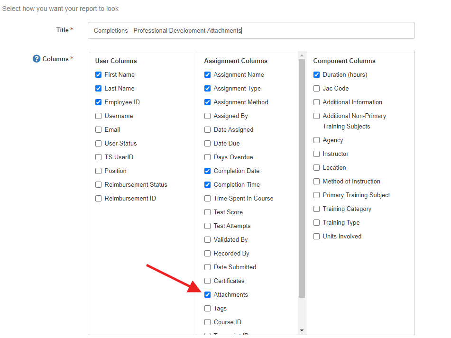Image resolution: width=451 pixels, height=338 pixels.
Task: Enable the Certificates column
Action: click(x=207, y=281)
